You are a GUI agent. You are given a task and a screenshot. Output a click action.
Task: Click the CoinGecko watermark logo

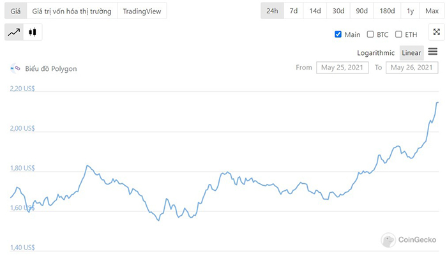(388, 240)
